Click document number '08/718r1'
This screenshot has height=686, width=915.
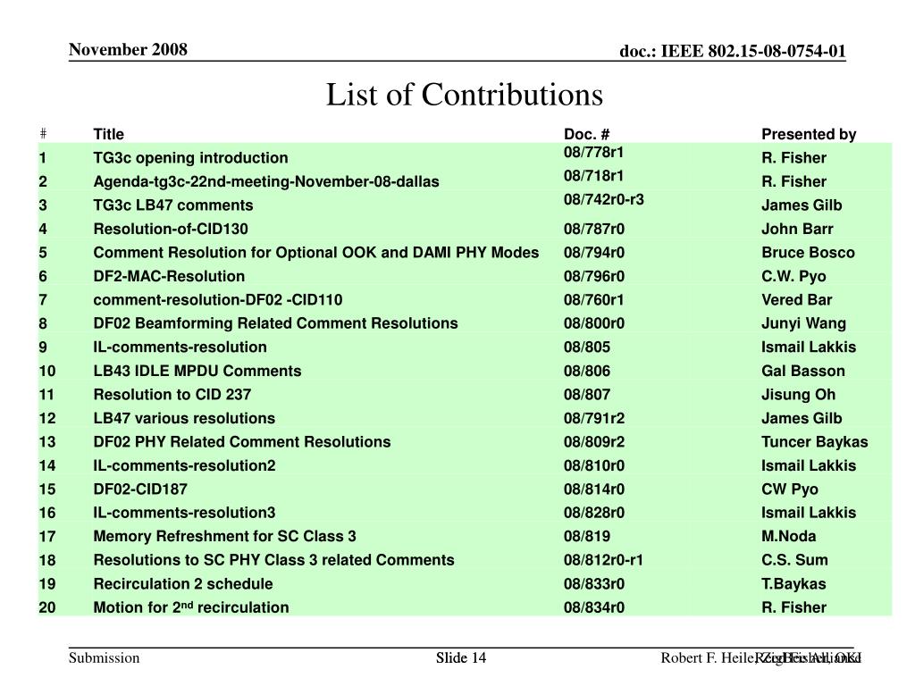(593, 176)
